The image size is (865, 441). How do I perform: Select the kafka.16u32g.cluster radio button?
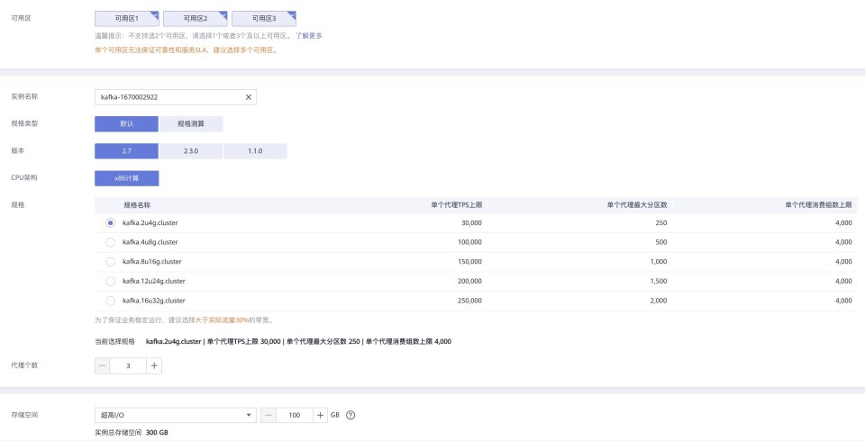[110, 301]
